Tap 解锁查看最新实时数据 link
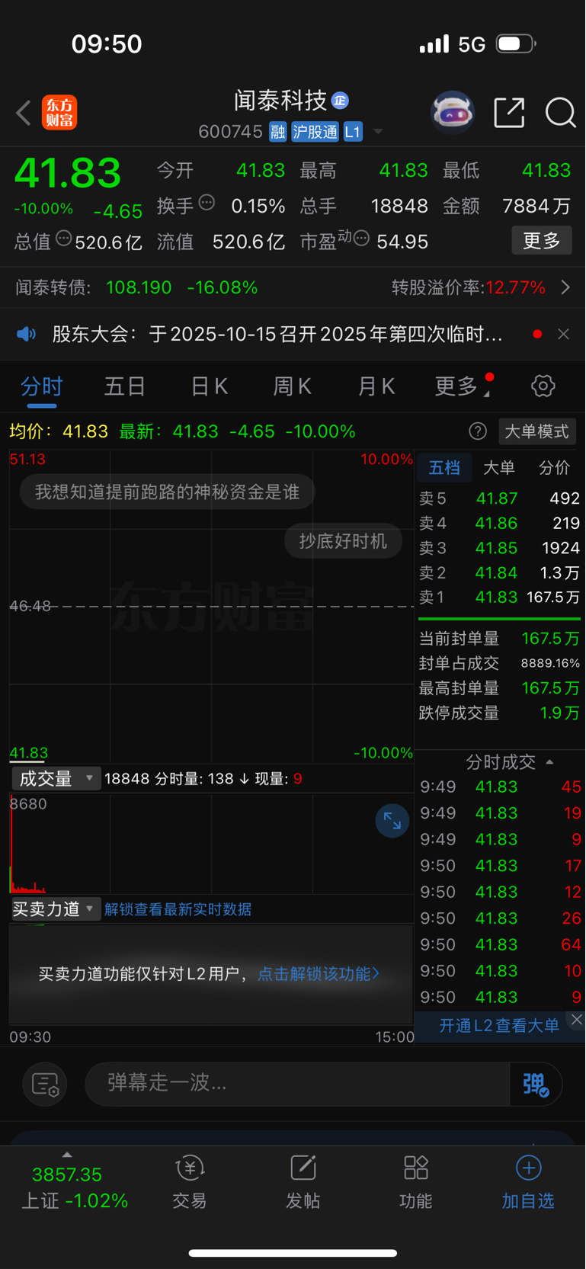Screen dimensions: 586x1269 click(x=178, y=909)
